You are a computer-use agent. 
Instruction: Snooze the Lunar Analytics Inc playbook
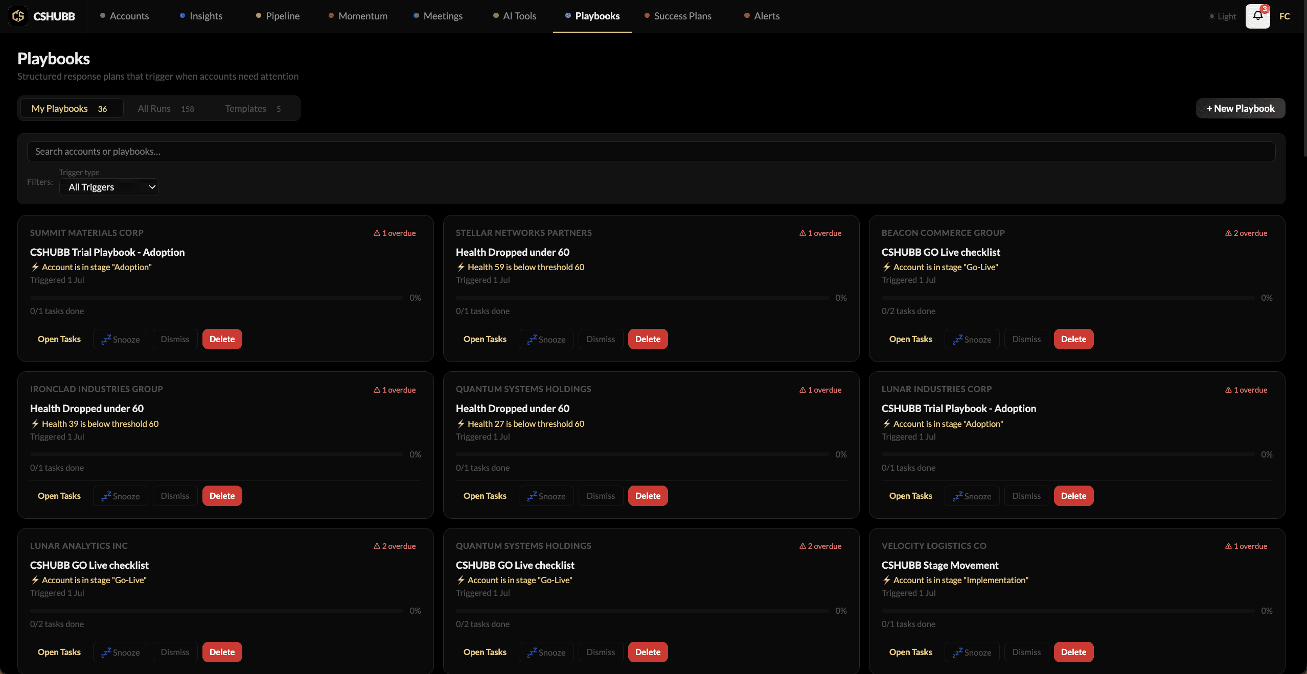pyautogui.click(x=121, y=653)
